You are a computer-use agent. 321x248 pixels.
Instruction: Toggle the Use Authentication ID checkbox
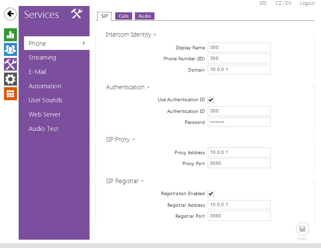pyautogui.click(x=211, y=100)
